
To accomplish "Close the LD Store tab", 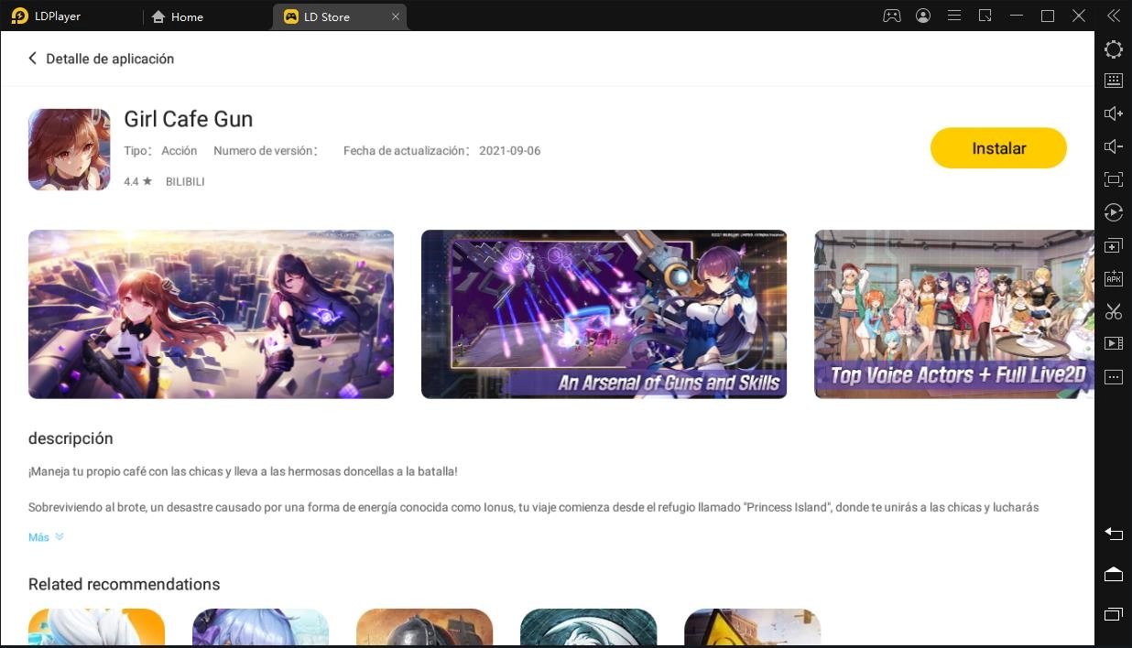I will pyautogui.click(x=395, y=16).
